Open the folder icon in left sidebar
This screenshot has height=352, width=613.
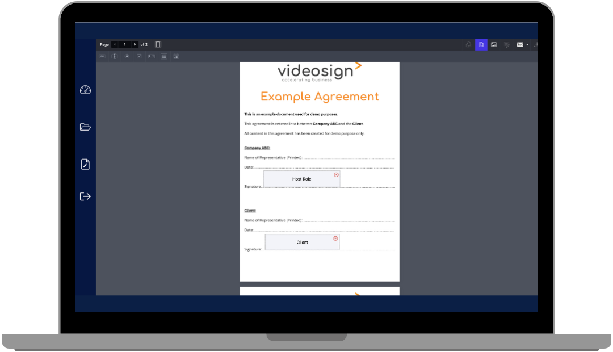[85, 127]
